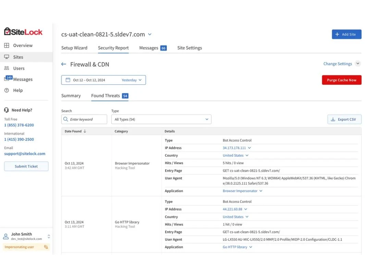Click the Change Settings link
Image resolution: width=370 pixels, height=278 pixels.
(x=337, y=63)
